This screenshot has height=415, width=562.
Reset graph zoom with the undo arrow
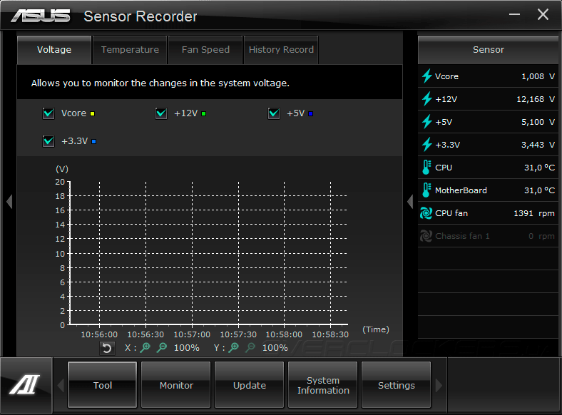click(107, 348)
